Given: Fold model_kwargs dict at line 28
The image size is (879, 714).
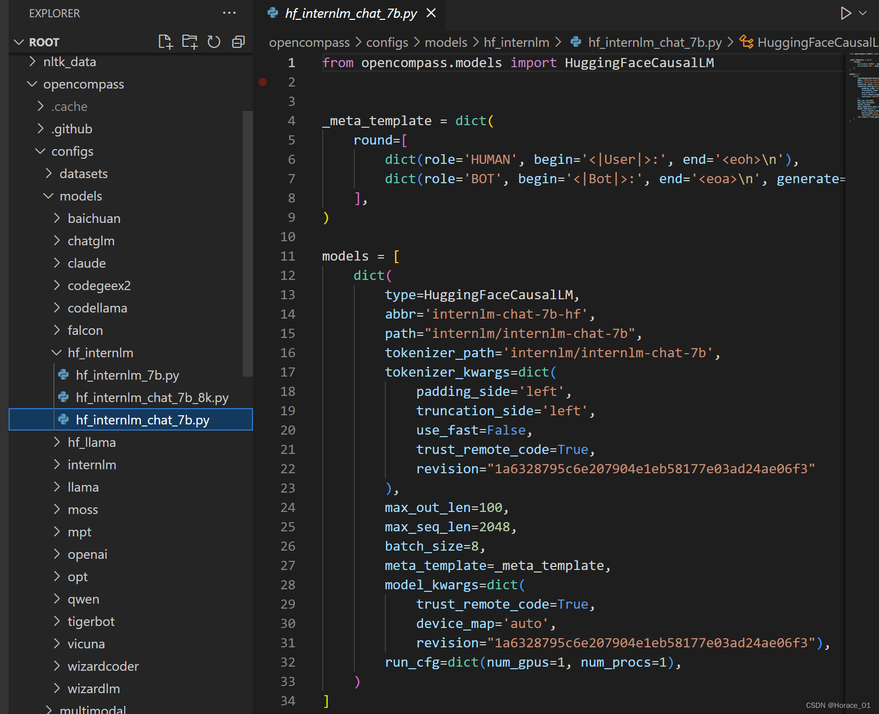Looking at the screenshot, I should 311,585.
